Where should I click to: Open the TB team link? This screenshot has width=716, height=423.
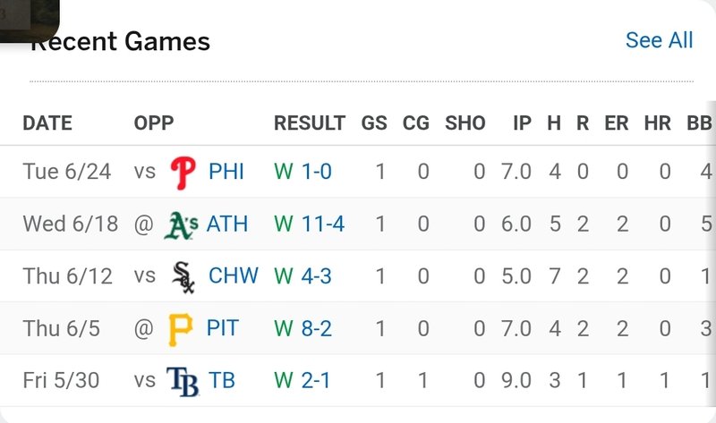(222, 381)
